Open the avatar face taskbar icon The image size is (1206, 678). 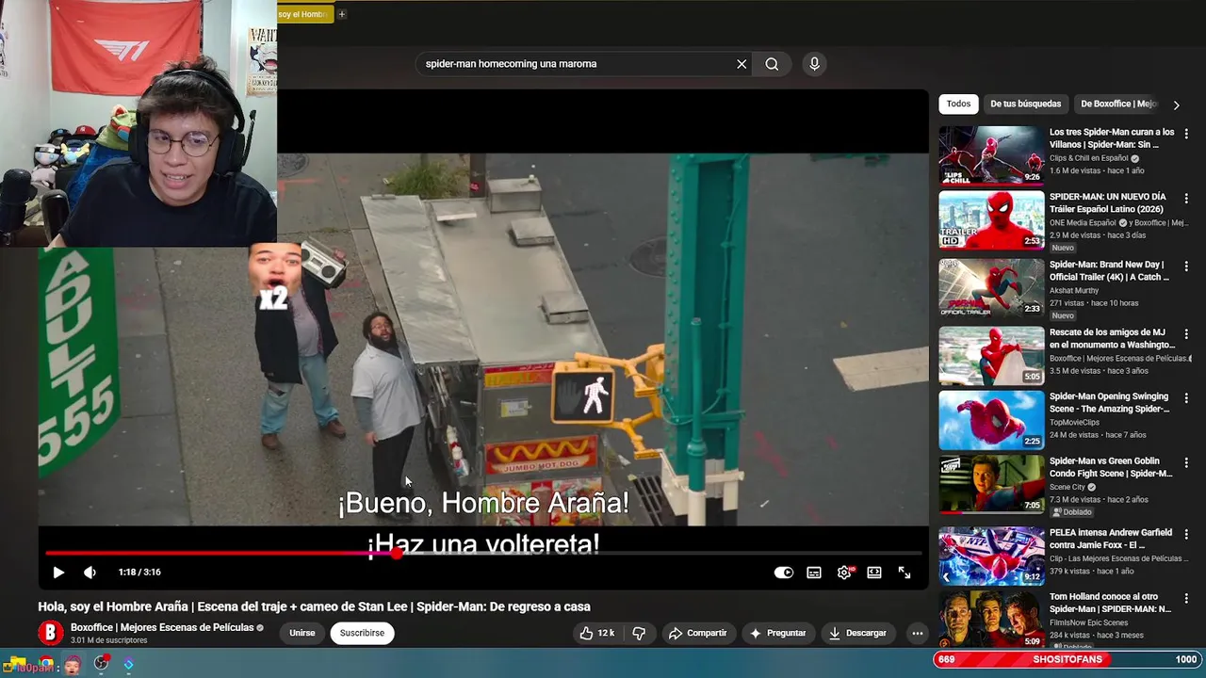[x=72, y=665]
